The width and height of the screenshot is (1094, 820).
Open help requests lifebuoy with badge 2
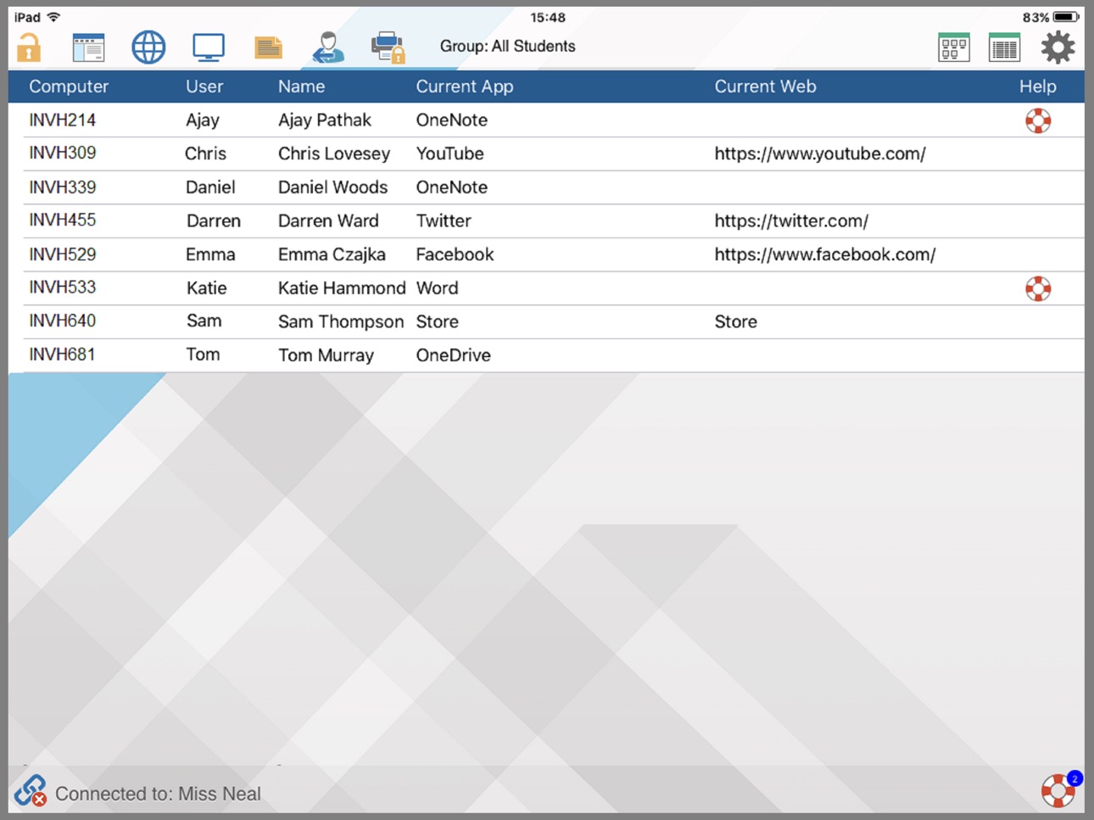[1060, 789]
